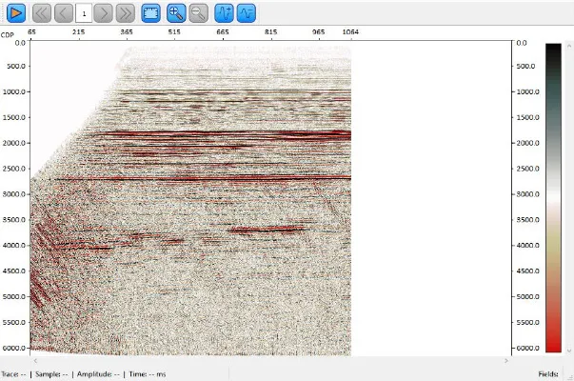Viewport: 574px width, 381px height.
Task: Click CDP axis tick 515
Action: pos(174,31)
